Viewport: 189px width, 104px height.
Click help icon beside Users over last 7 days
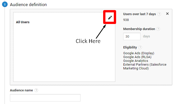coord(159,14)
